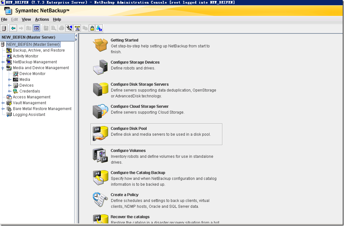Click the Configure Cloud Storage Server icon

click(x=100, y=111)
